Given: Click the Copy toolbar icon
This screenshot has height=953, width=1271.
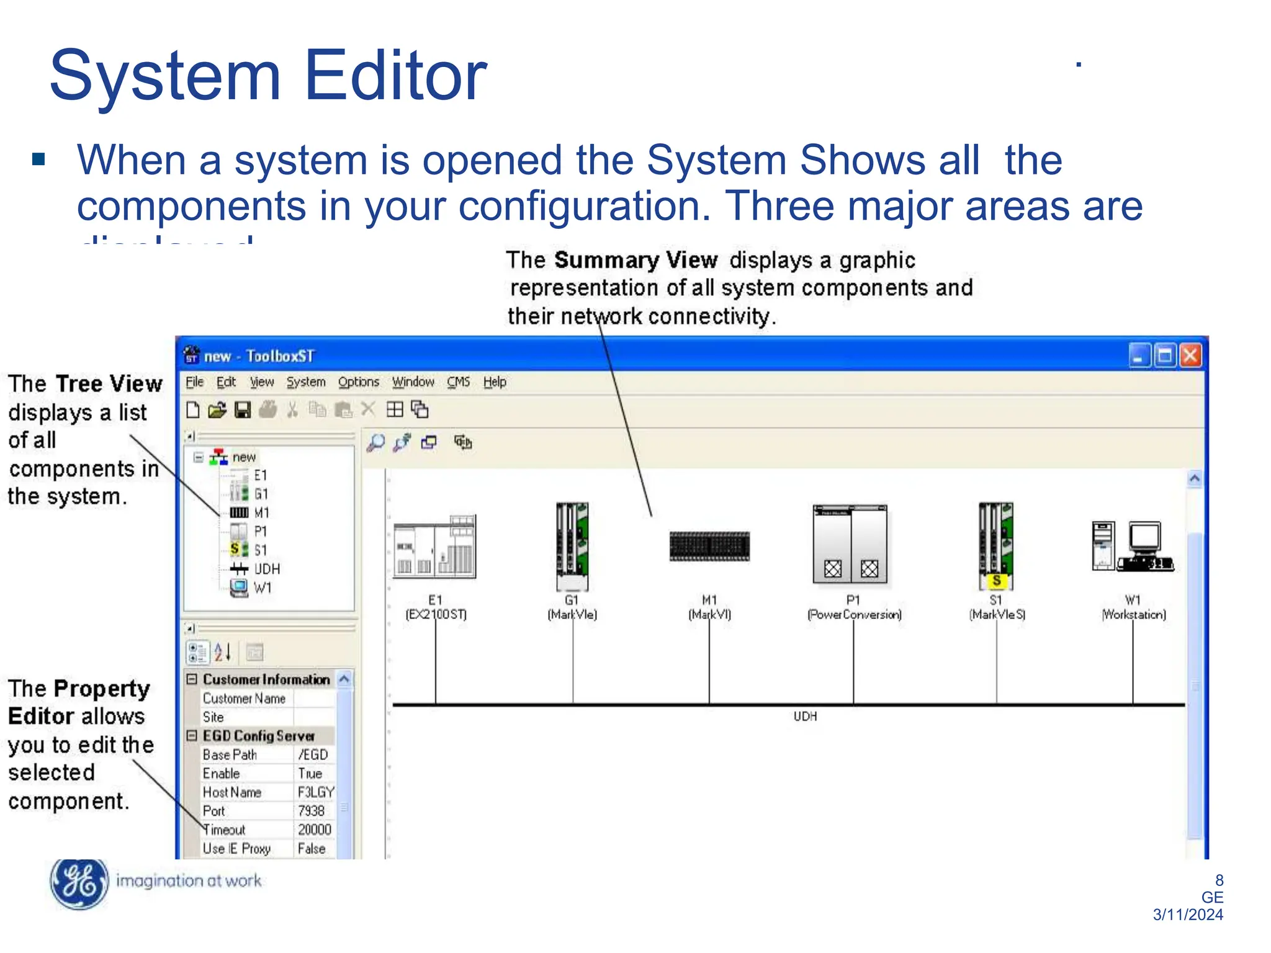Looking at the screenshot, I should pos(317,409).
